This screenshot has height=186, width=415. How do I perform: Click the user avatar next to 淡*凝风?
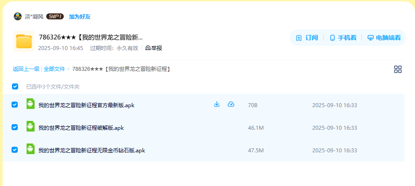(x=17, y=16)
